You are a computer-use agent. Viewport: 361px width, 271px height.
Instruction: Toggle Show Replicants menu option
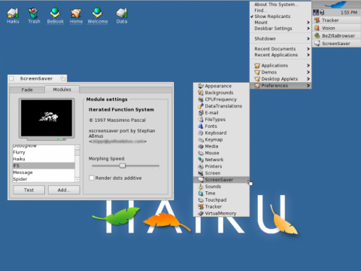(281, 17)
